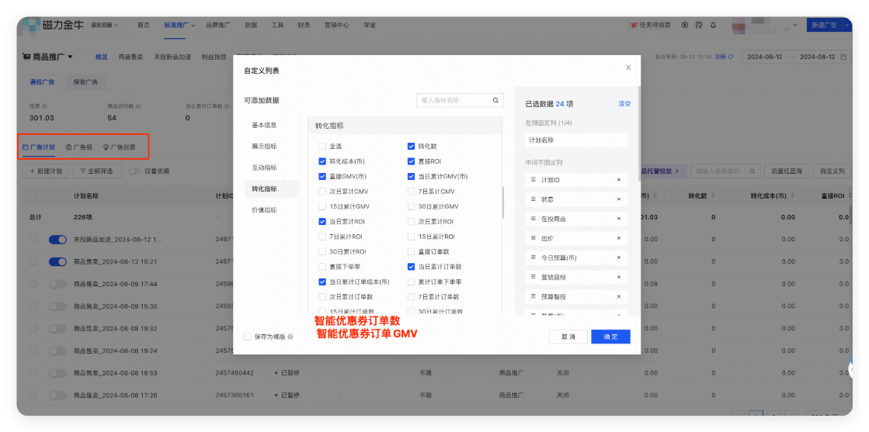The width and height of the screenshot is (869, 432).
Task: Click the 输入指标名称 search field
Action: (460, 100)
